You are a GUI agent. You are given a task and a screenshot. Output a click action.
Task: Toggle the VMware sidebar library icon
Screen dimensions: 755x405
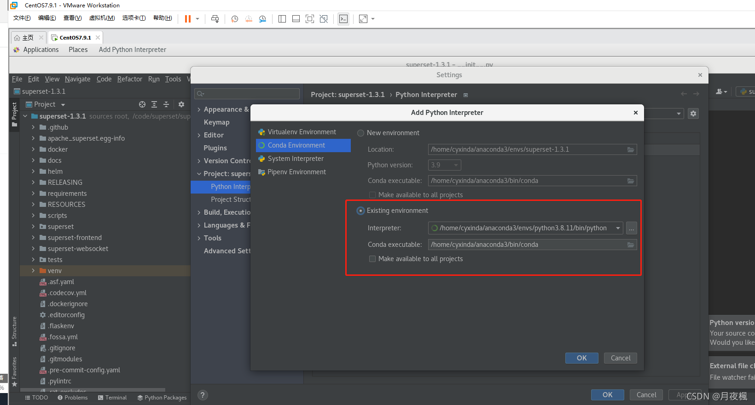(282, 19)
